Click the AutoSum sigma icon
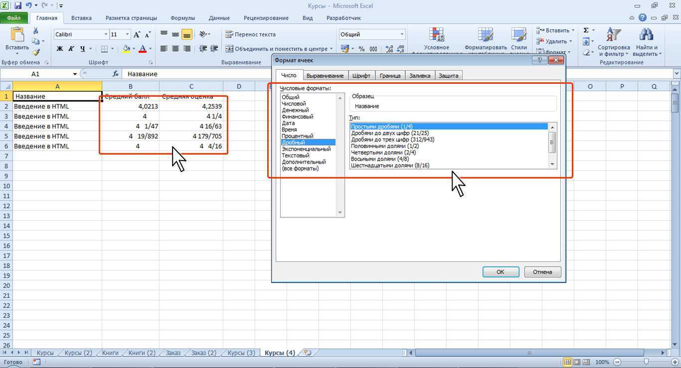This screenshot has width=681, height=368. [x=586, y=30]
